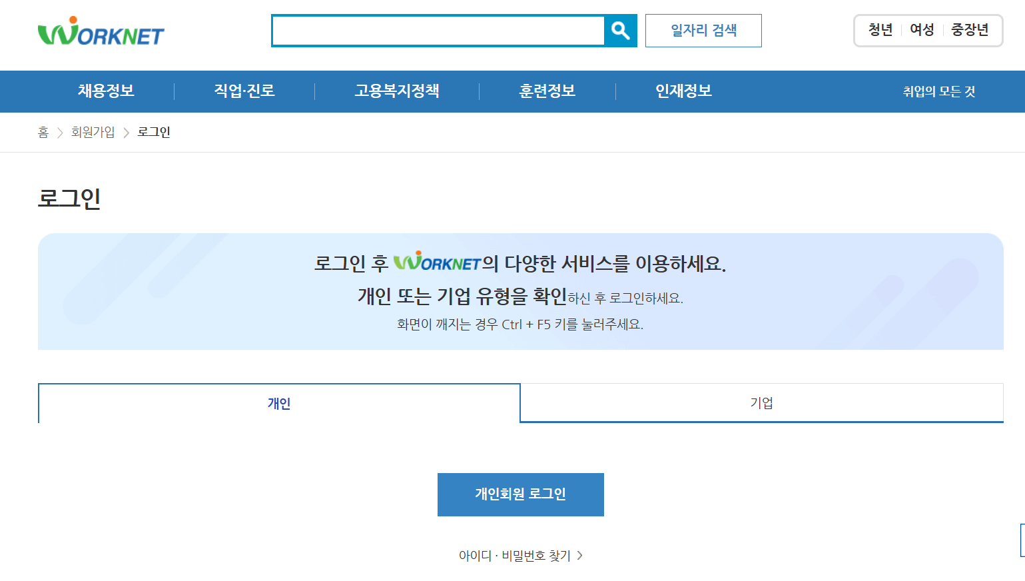Open the 고용복지정책 menu

(396, 91)
